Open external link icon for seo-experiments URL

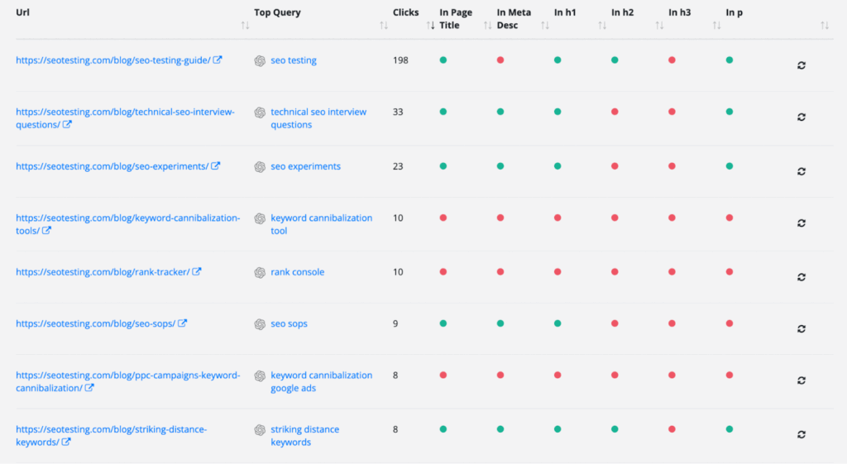(216, 166)
